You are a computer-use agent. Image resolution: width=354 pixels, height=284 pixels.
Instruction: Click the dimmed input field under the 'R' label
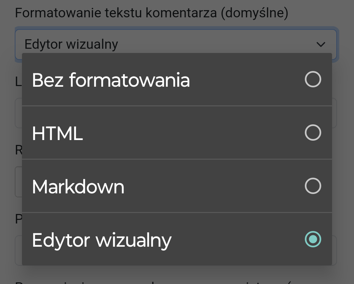pyautogui.click(x=18, y=182)
